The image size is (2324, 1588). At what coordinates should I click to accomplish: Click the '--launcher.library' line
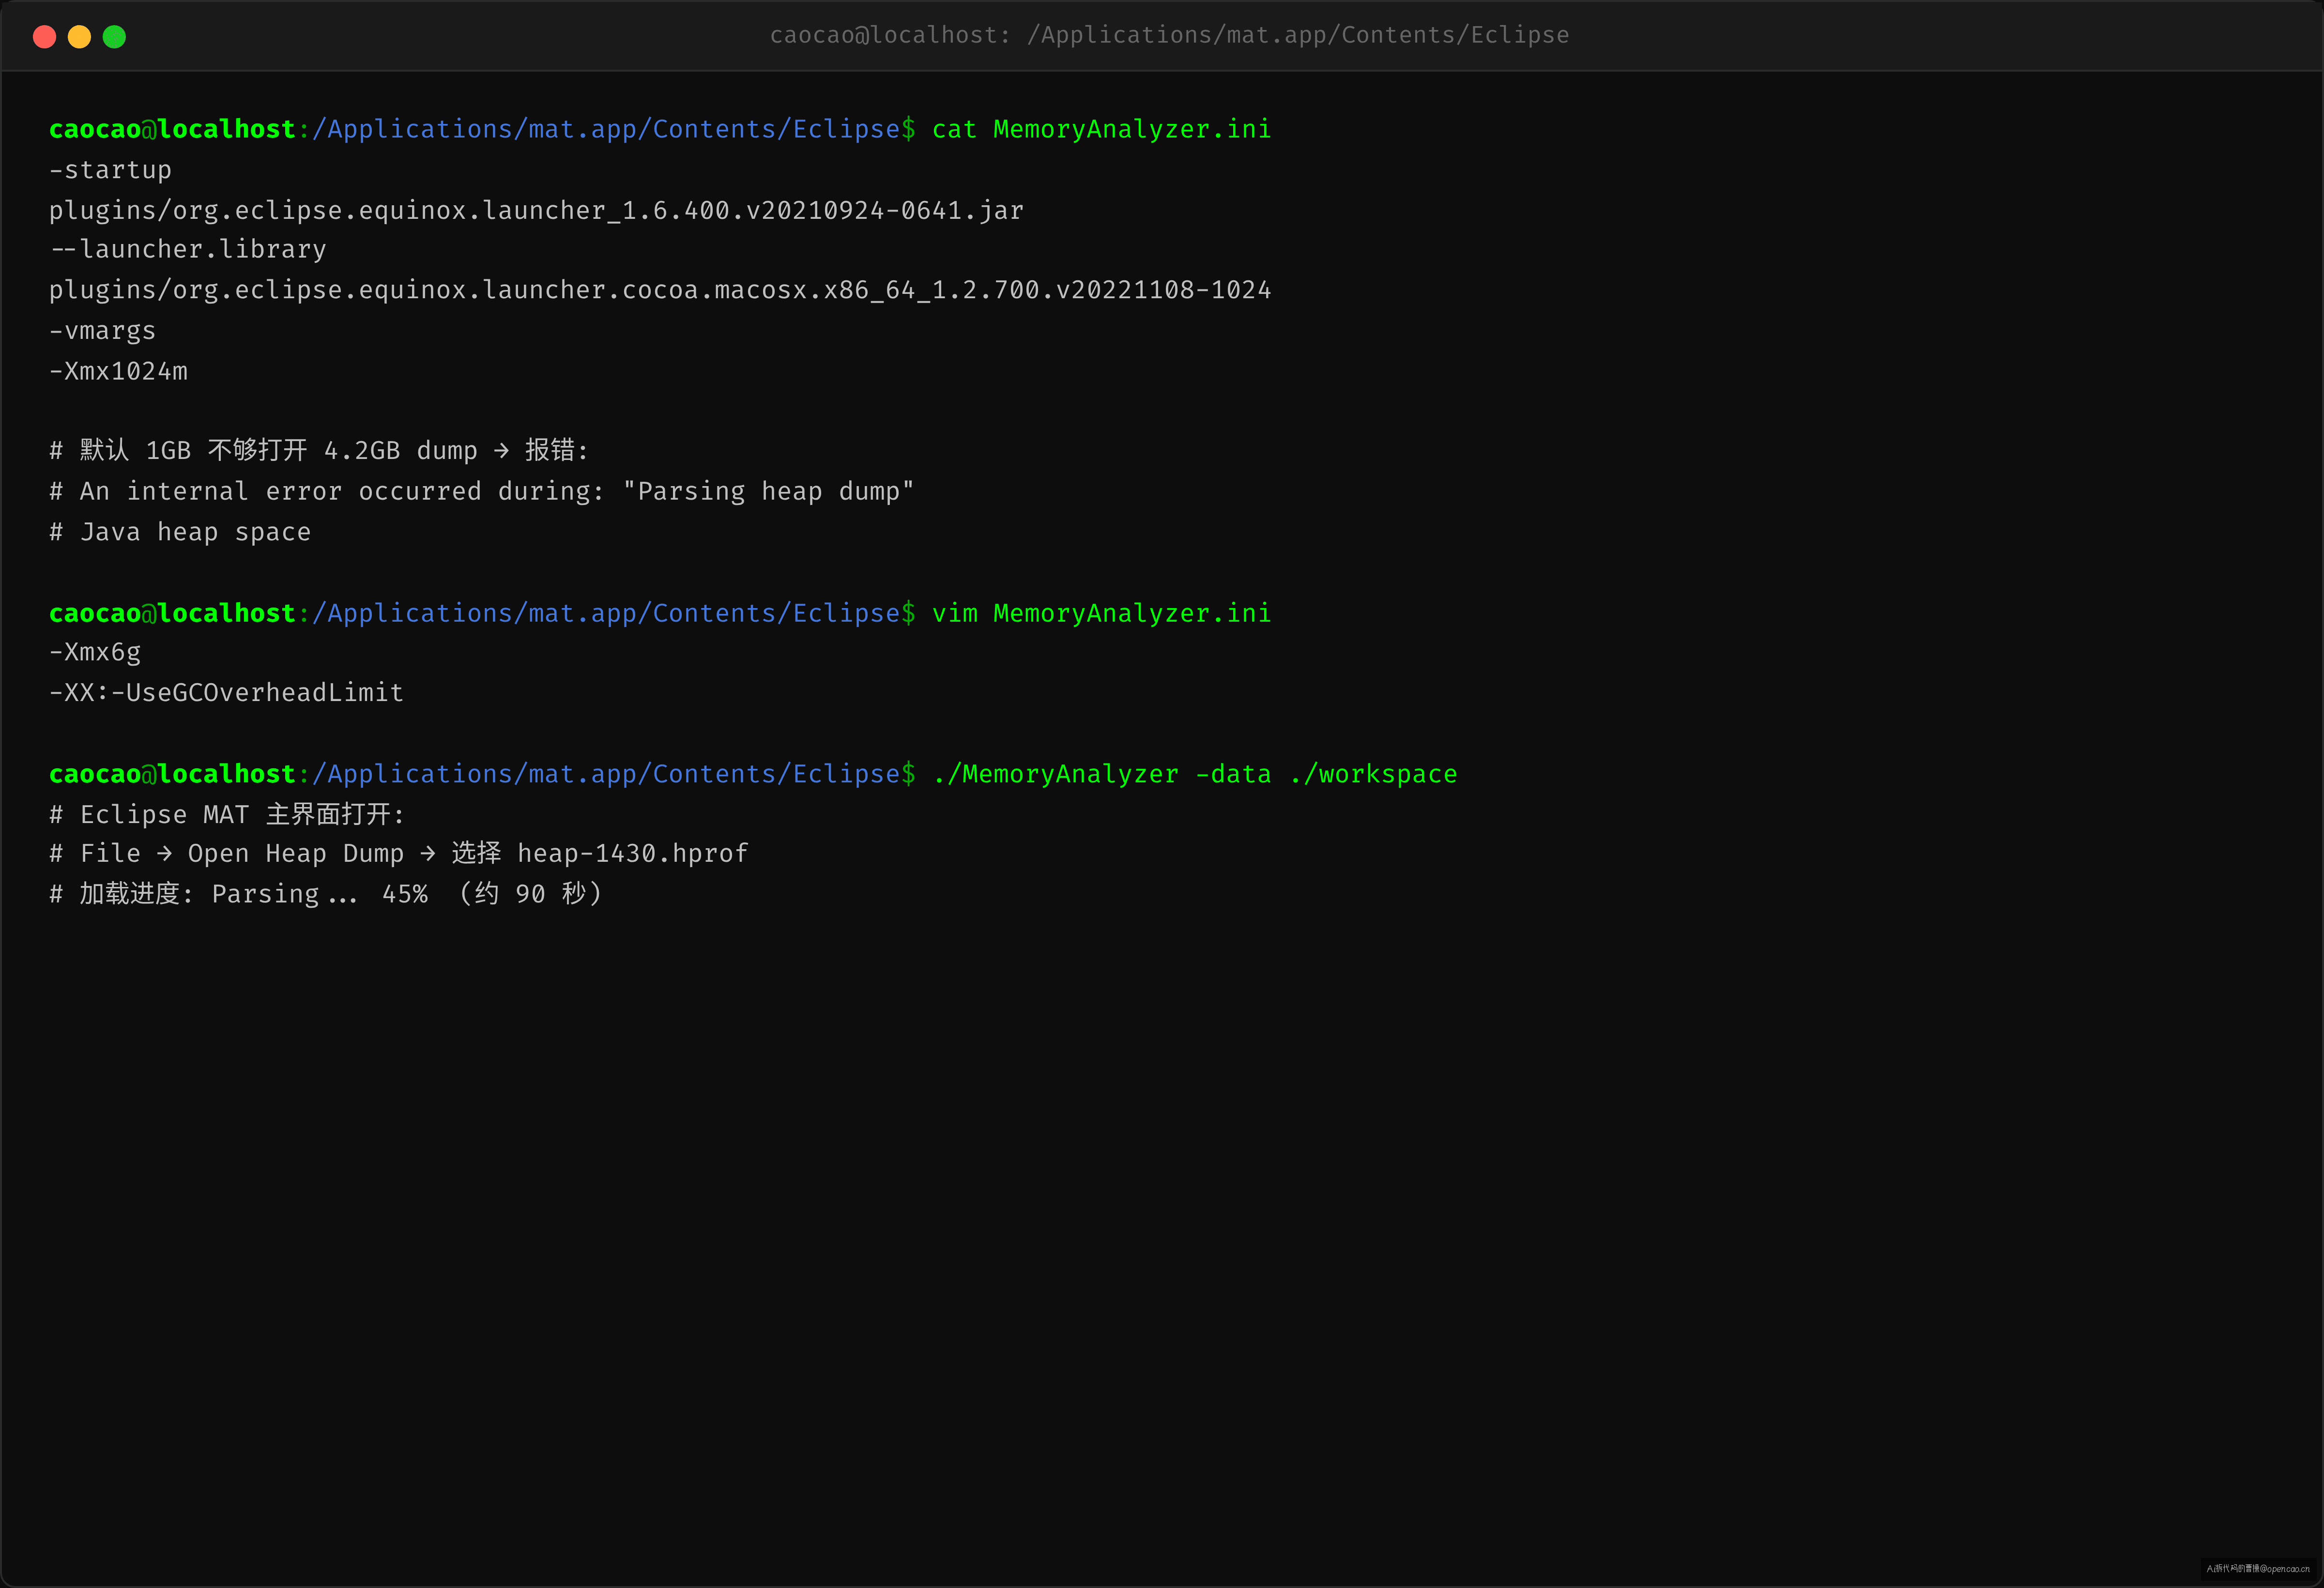188,249
